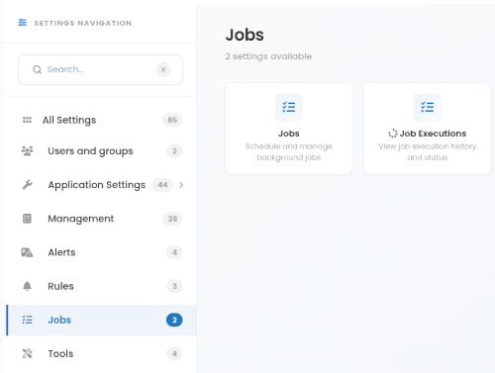This screenshot has width=495, height=373.
Task: Click the Application Settings wrench icon
Action: [x=27, y=185]
